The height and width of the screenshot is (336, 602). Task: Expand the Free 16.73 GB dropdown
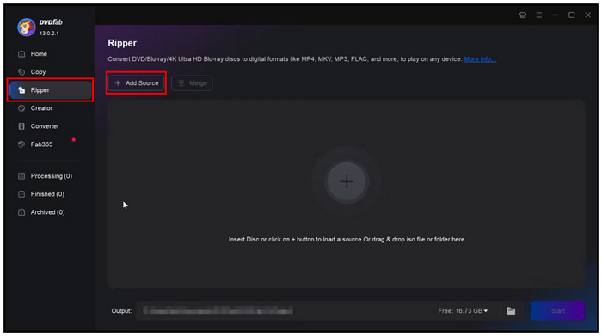click(463, 311)
